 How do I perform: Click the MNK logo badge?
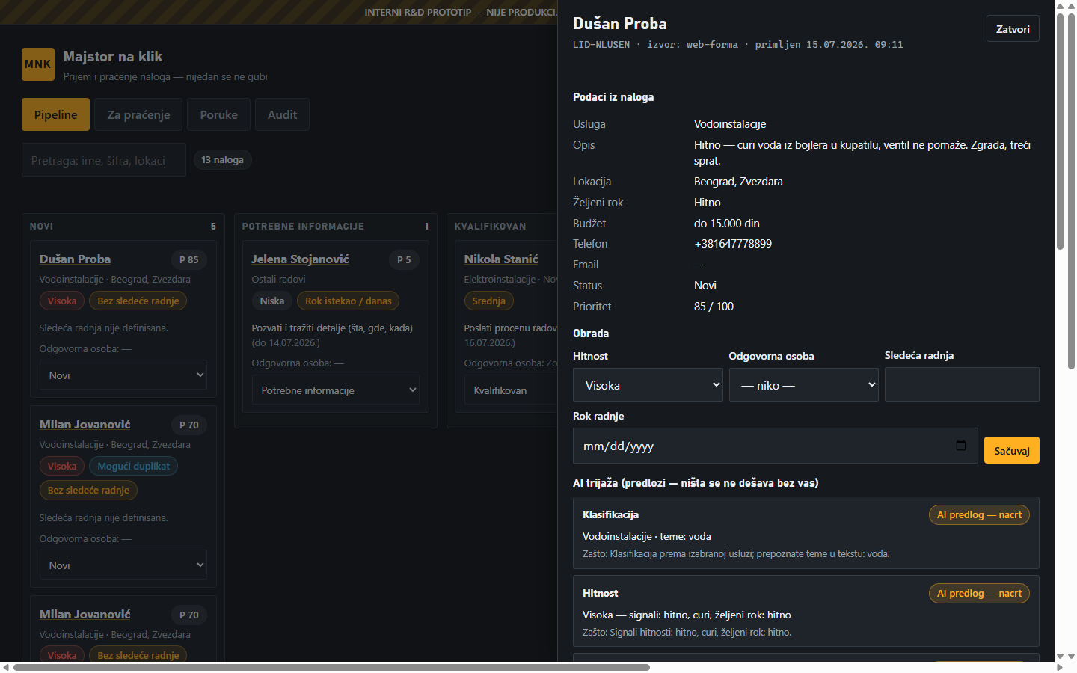point(38,64)
